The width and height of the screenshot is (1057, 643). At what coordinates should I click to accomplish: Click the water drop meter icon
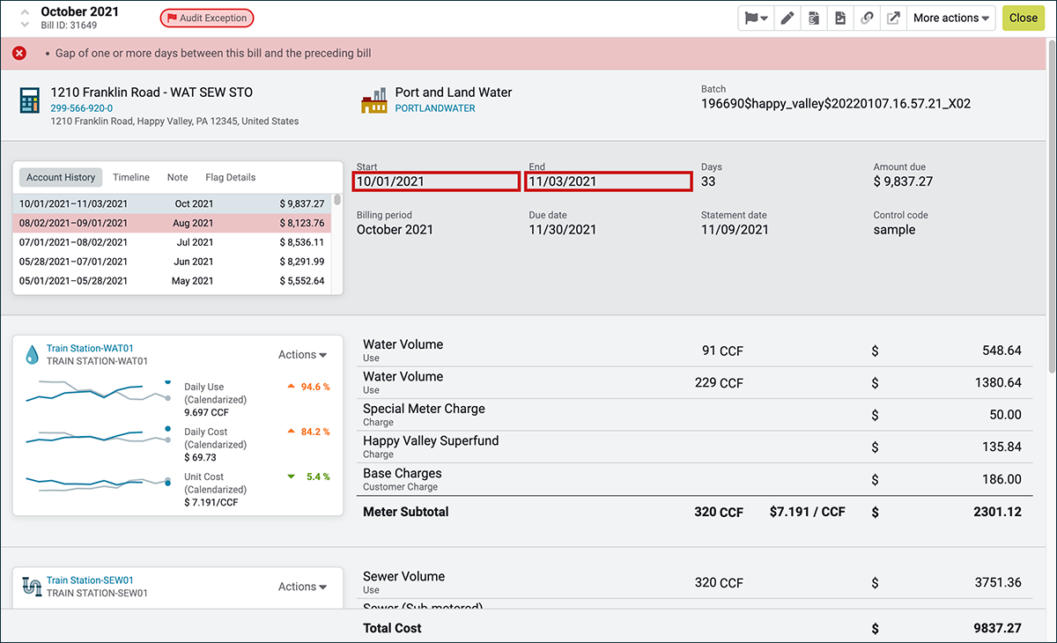click(x=32, y=354)
